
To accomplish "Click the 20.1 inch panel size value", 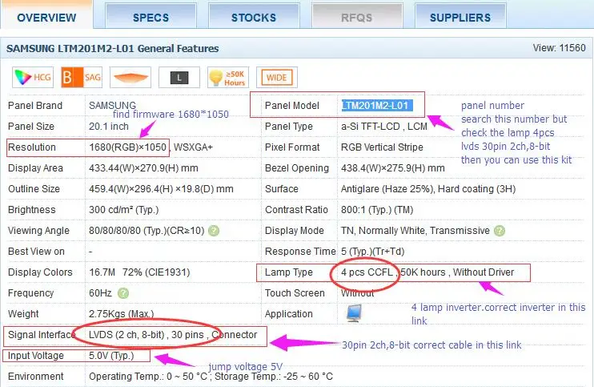I will (x=109, y=127).
